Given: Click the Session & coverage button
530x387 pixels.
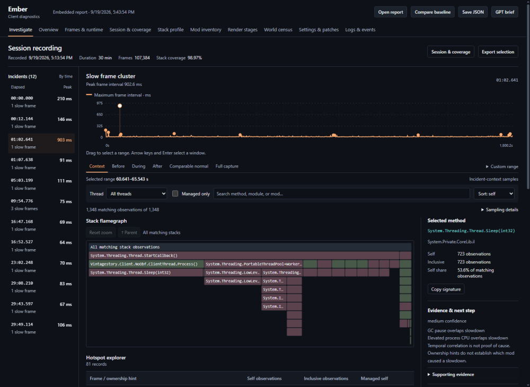Looking at the screenshot, I should [450, 52].
